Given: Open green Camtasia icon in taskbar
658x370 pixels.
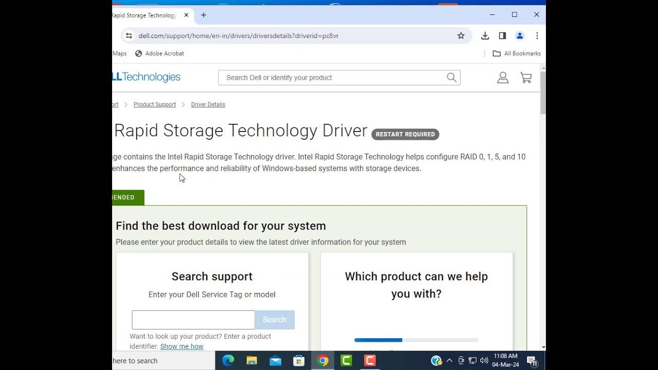Looking at the screenshot, I should coord(346,361).
